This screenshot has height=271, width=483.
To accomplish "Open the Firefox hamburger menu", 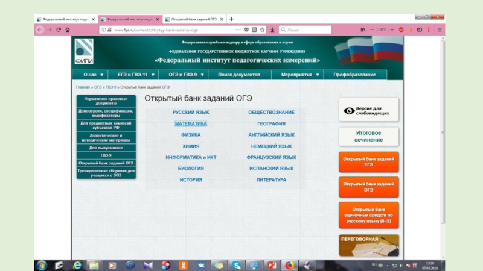I will 440,30.
